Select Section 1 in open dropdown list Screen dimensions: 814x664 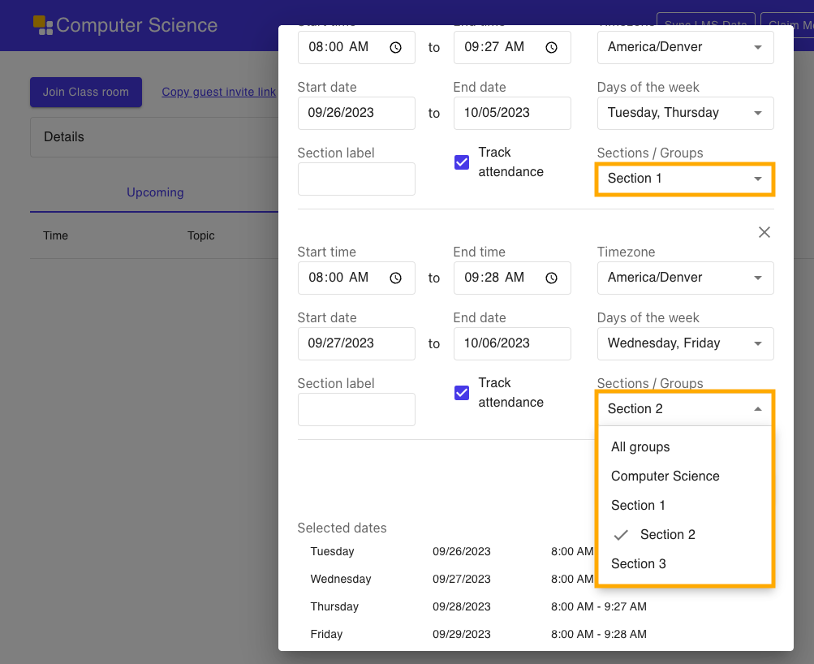point(638,506)
